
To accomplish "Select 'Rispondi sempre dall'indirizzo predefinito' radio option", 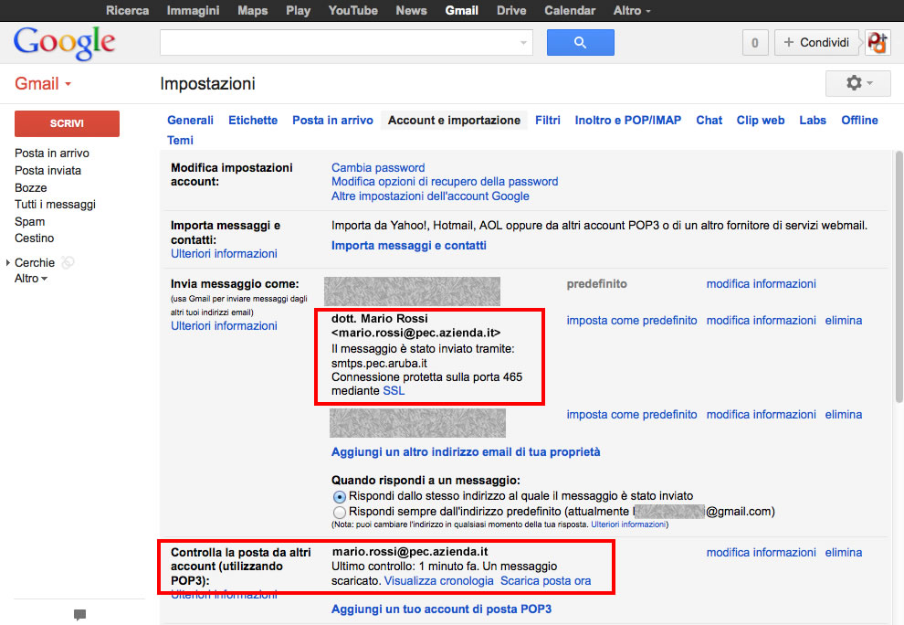I will 340,512.
